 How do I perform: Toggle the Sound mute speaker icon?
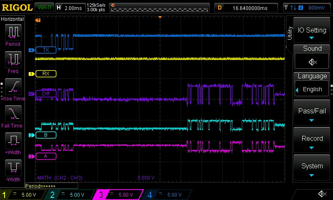312,62
